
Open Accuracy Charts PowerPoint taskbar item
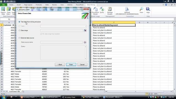point(30,97)
